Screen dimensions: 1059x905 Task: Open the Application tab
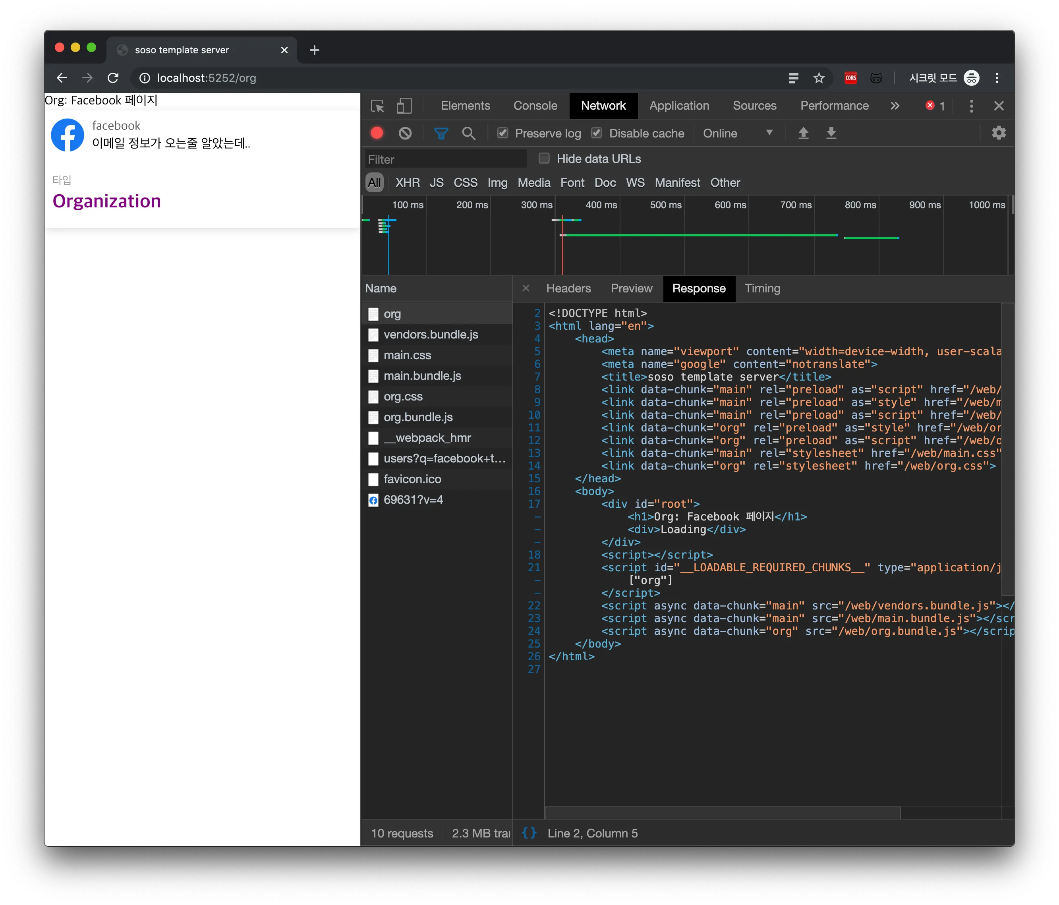679,106
